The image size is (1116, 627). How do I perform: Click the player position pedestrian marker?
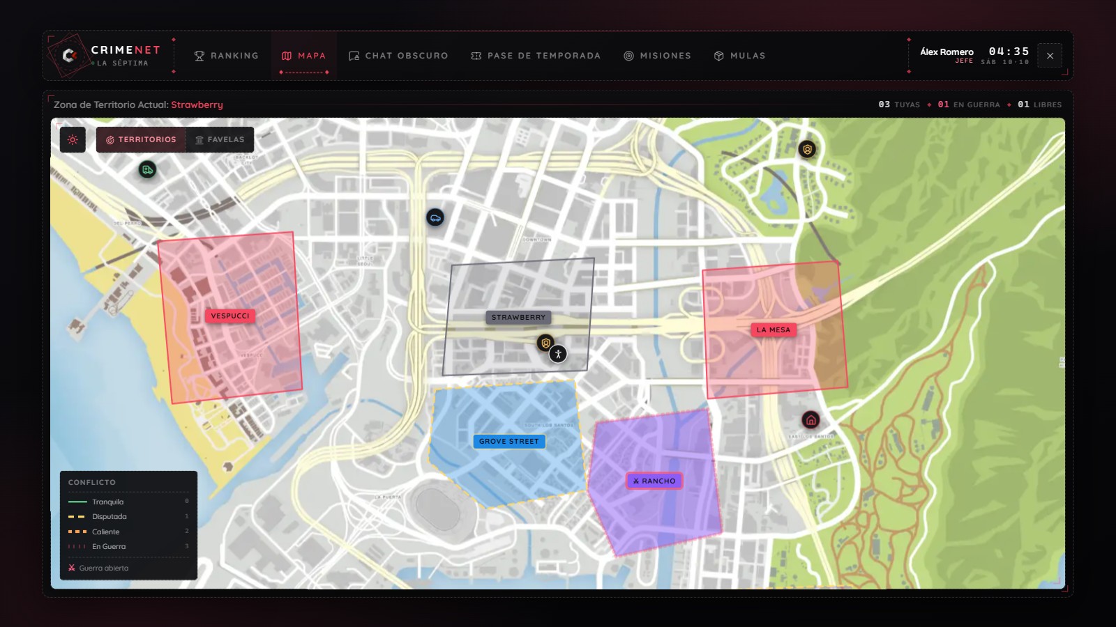coord(558,354)
